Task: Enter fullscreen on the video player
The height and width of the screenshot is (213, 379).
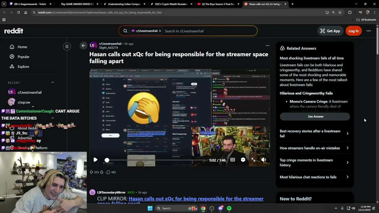Action: click(253, 160)
